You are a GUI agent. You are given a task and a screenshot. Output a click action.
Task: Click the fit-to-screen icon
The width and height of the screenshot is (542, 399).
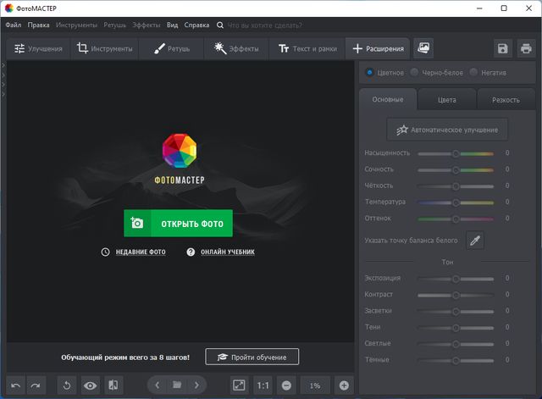pyautogui.click(x=240, y=385)
